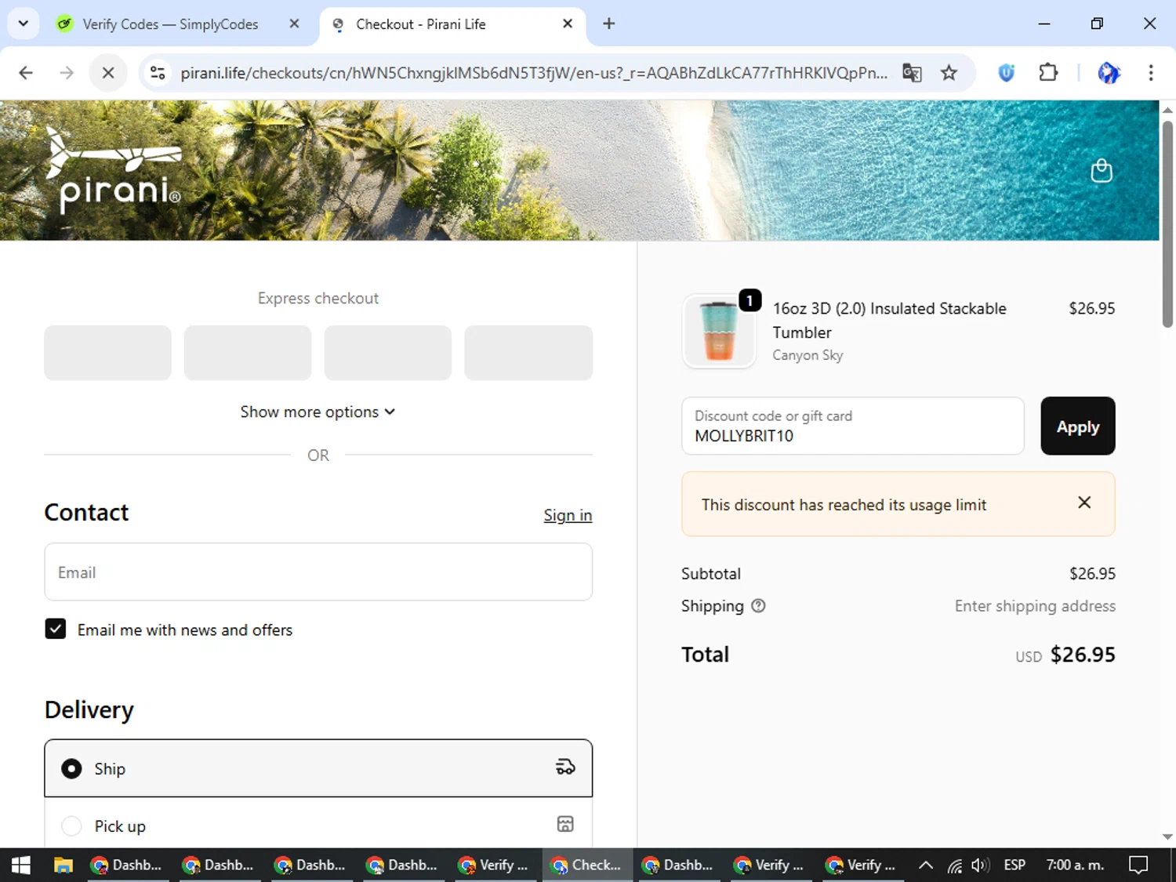Expand Show more options

(x=318, y=412)
